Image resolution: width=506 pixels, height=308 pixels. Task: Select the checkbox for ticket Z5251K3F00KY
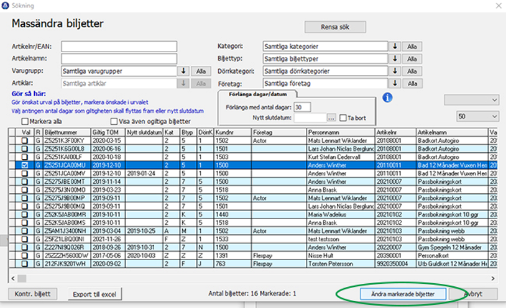coord(24,140)
